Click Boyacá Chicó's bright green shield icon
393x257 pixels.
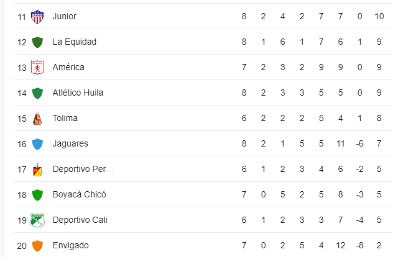[x=37, y=195]
